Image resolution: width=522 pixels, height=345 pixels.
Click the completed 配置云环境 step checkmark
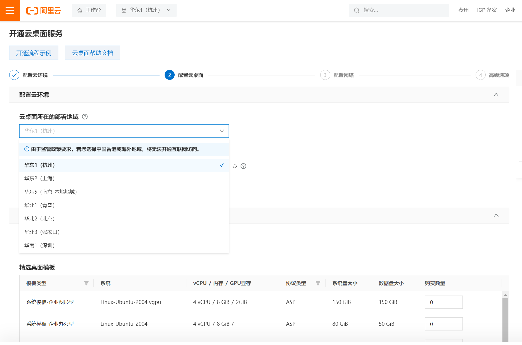click(14, 75)
